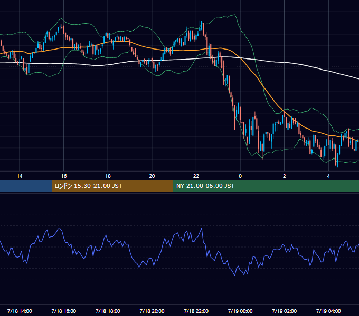This screenshot has width=359, height=316.
Task: Click the "16" hour label on the chart axis
Action: tap(64, 176)
